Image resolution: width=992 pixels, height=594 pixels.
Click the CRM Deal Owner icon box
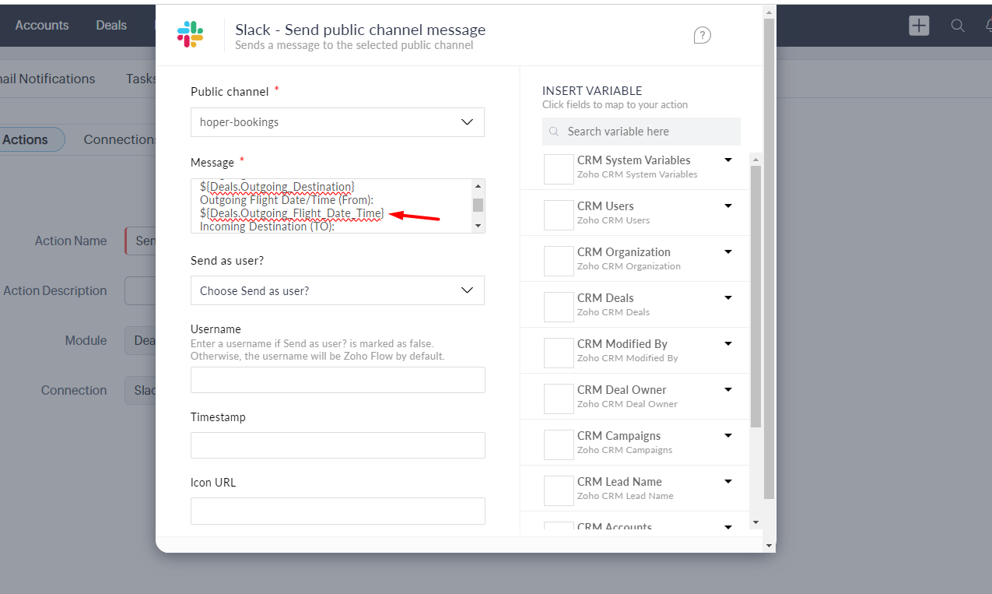tap(559, 399)
